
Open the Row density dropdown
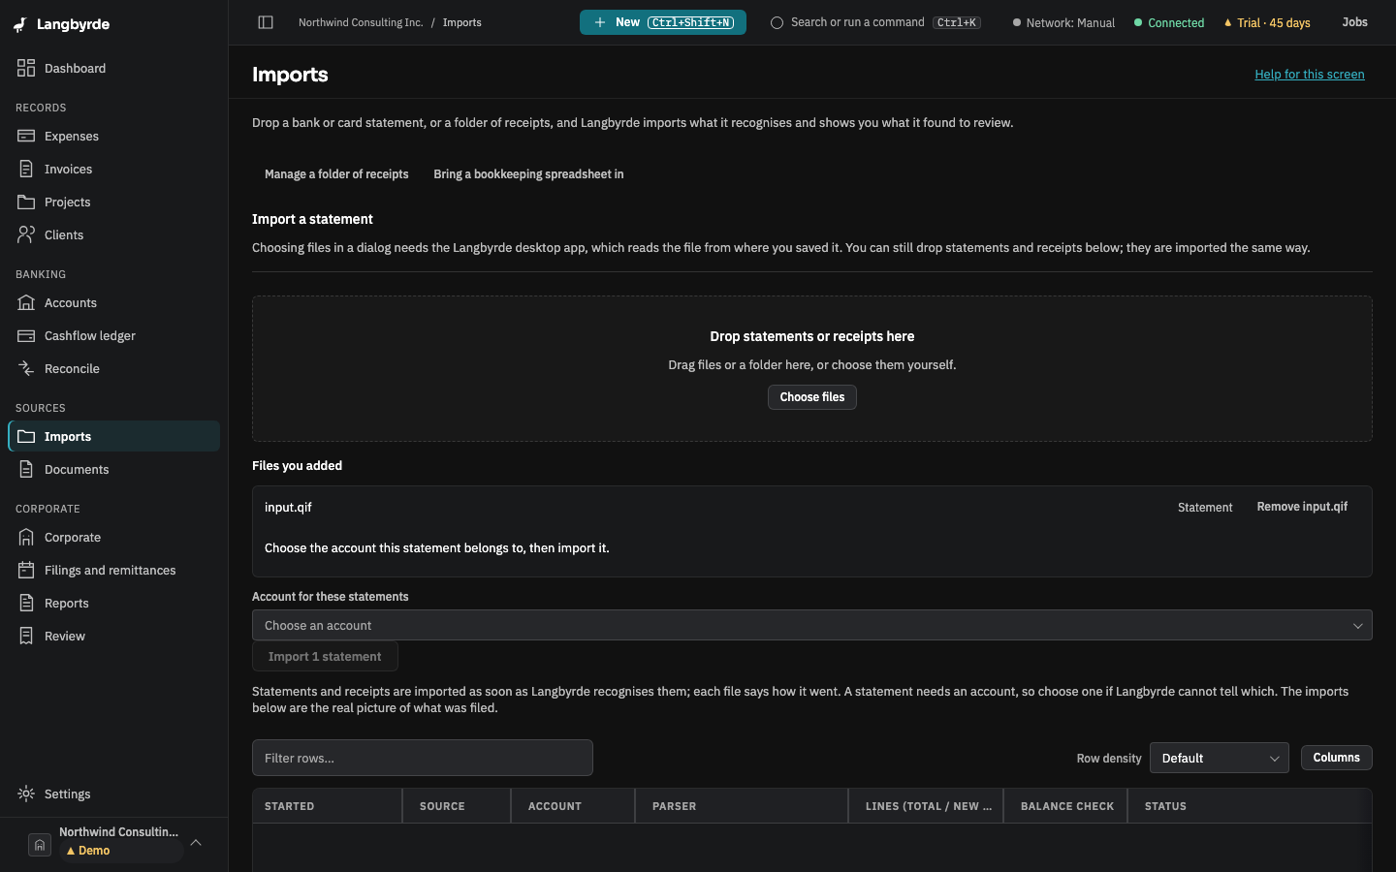click(1220, 758)
